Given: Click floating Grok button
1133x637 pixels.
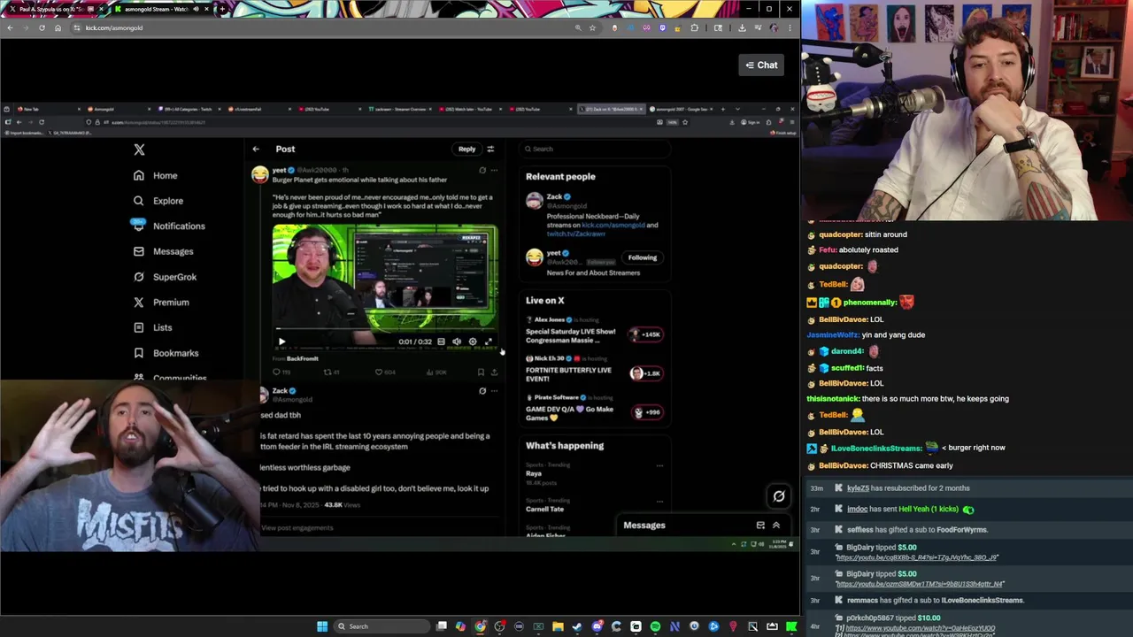Looking at the screenshot, I should [779, 496].
